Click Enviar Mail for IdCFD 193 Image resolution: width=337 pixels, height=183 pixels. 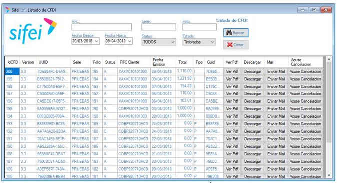276,124
